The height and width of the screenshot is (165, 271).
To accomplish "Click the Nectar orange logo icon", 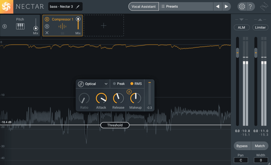I will pos(7,7).
